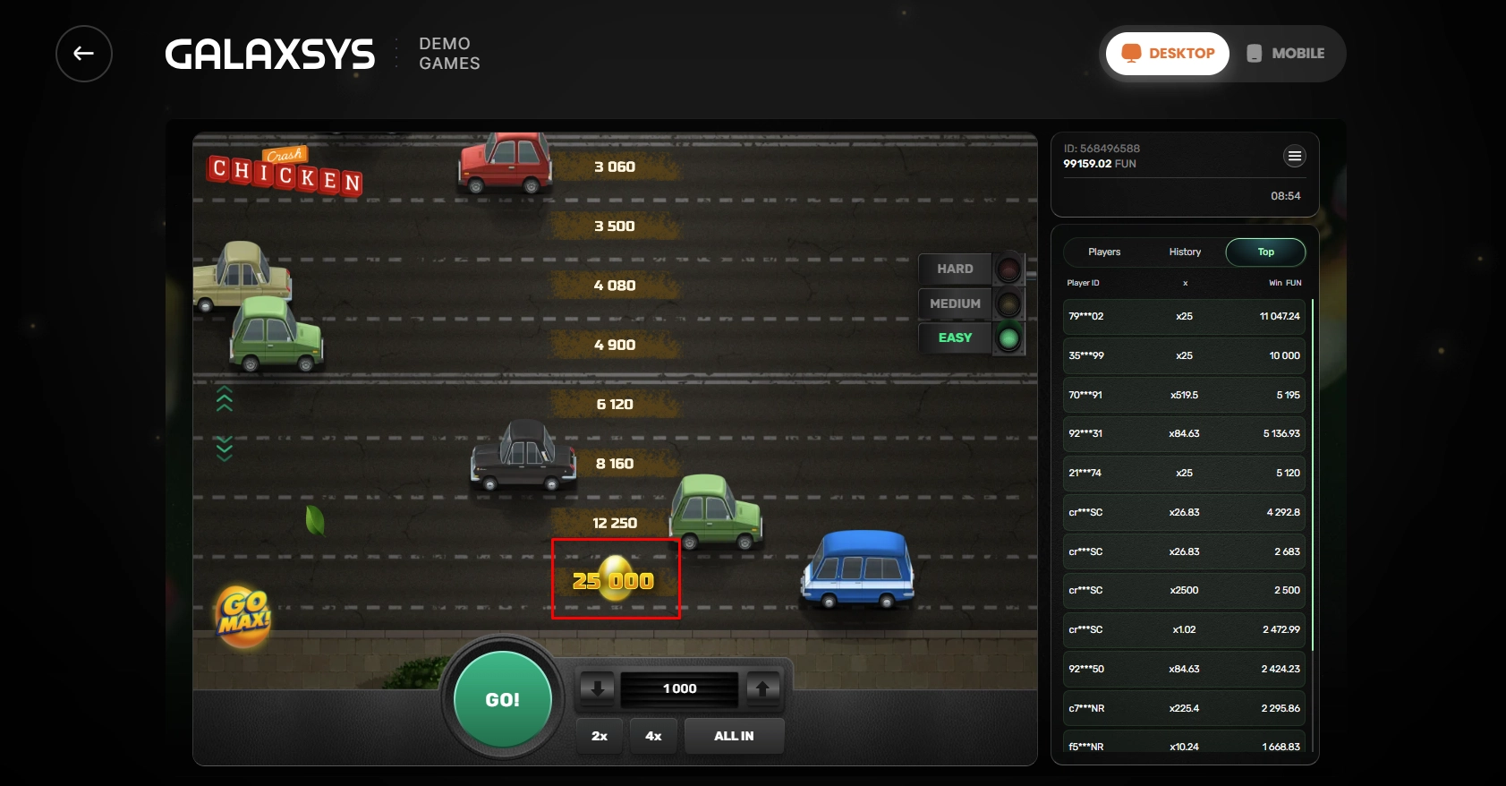
Task: Select the MEDIUM difficulty level
Action: coord(955,303)
